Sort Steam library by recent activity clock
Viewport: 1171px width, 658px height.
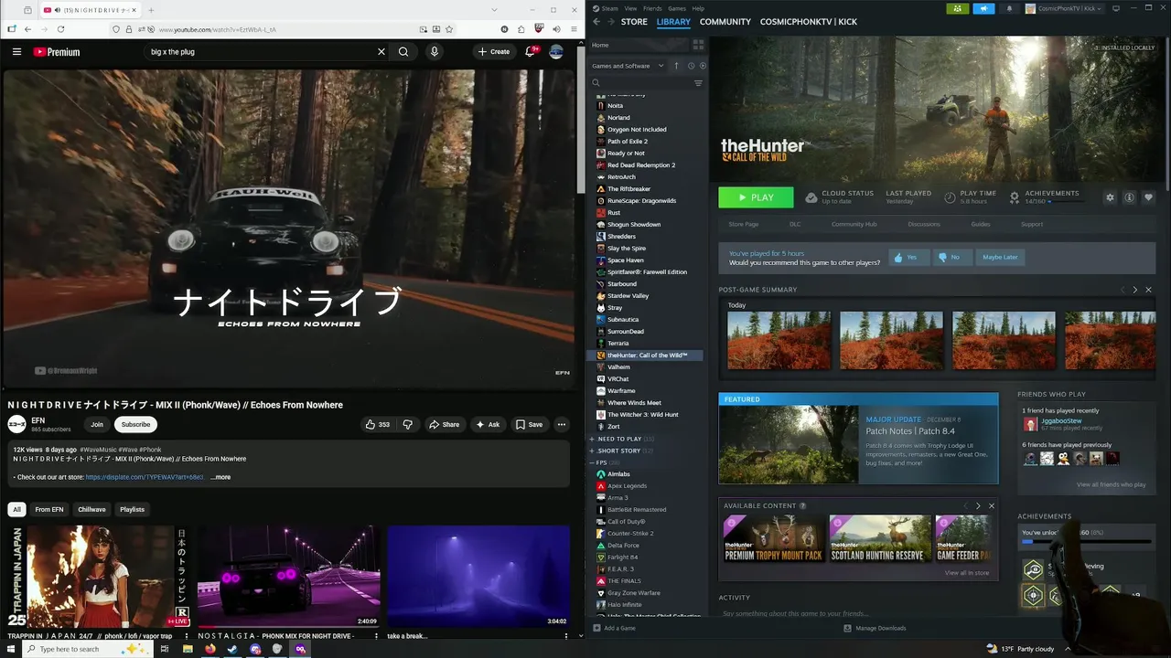691,66
